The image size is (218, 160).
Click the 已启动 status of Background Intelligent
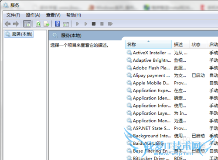[198, 136]
